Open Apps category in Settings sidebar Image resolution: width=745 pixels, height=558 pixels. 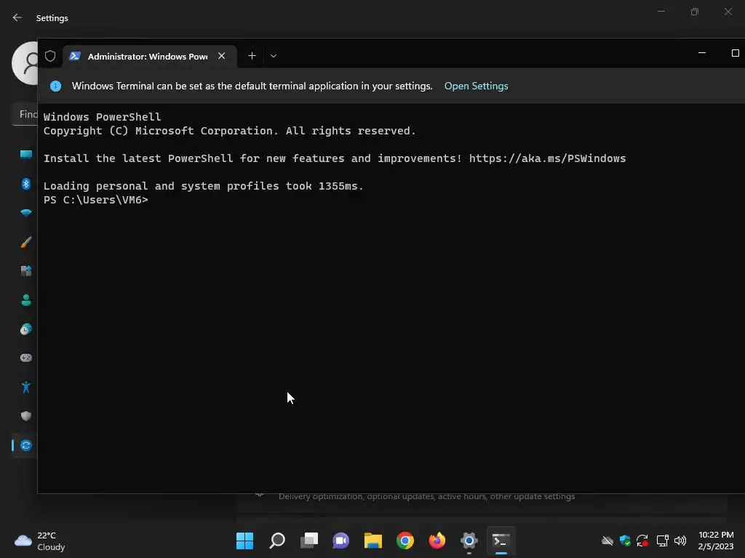click(x=26, y=271)
